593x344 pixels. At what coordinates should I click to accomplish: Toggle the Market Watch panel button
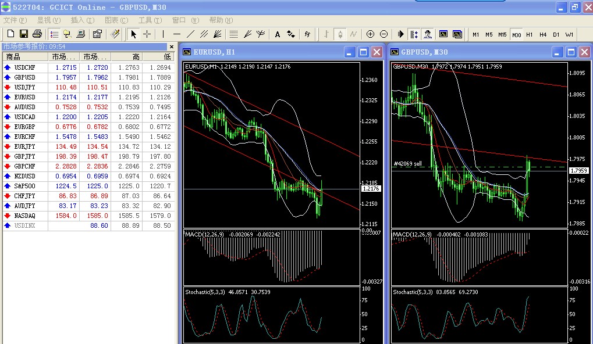pyautogui.click(x=54, y=34)
